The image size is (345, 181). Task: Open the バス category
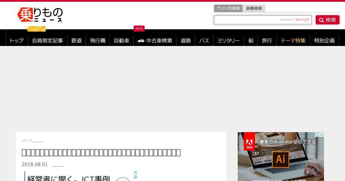click(204, 41)
